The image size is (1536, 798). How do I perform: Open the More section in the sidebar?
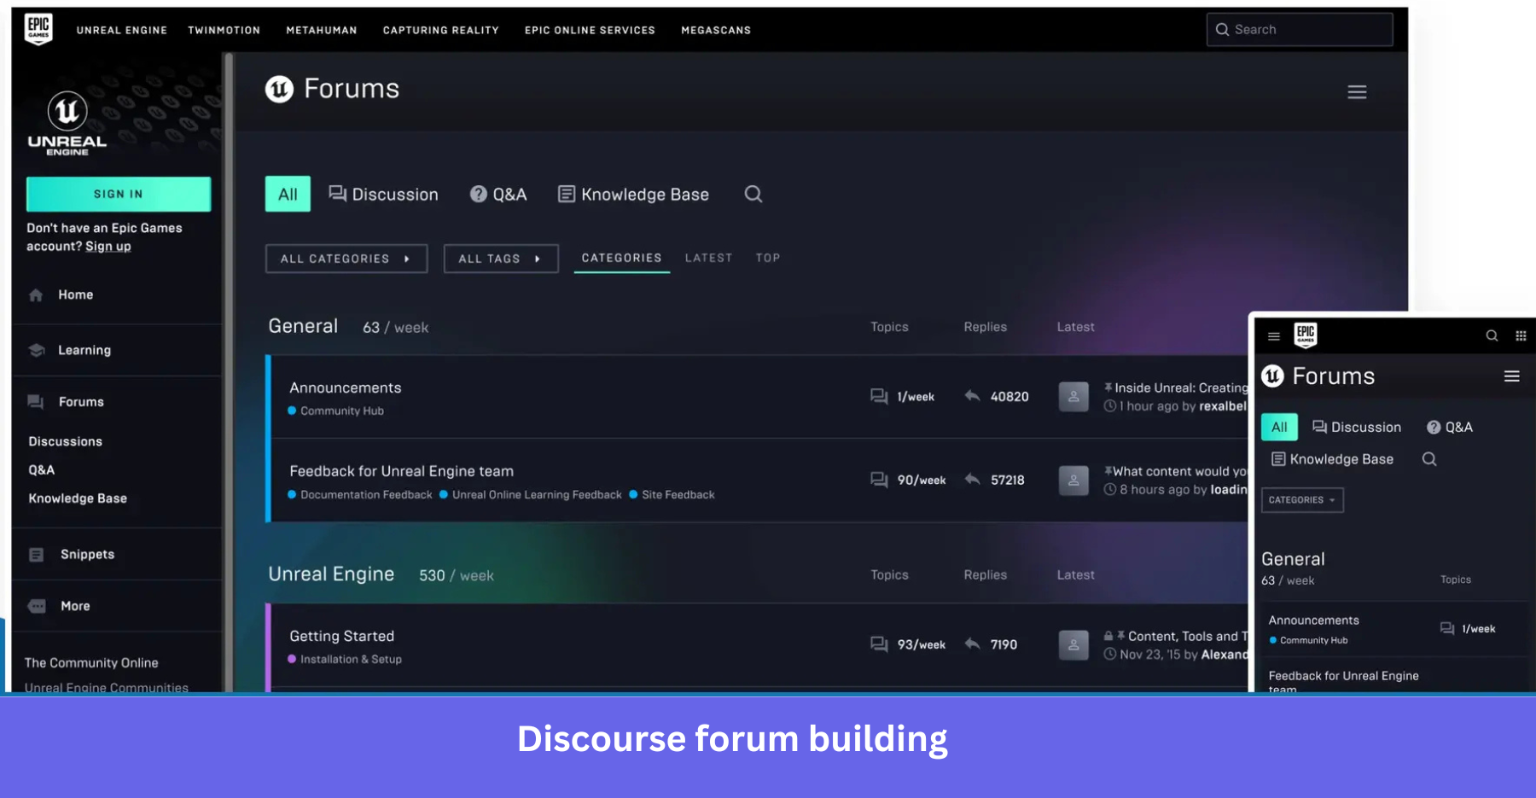click(36, 605)
